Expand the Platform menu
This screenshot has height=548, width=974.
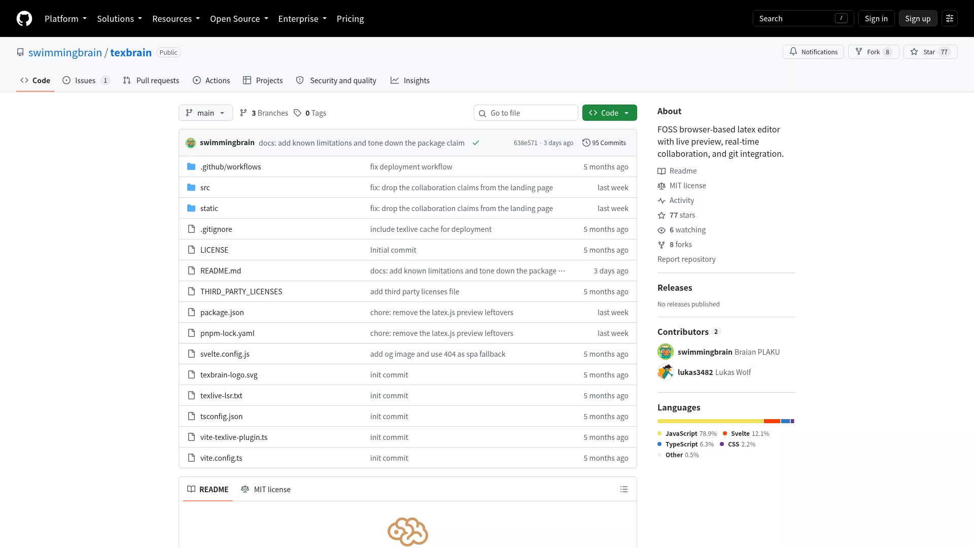pyautogui.click(x=65, y=19)
